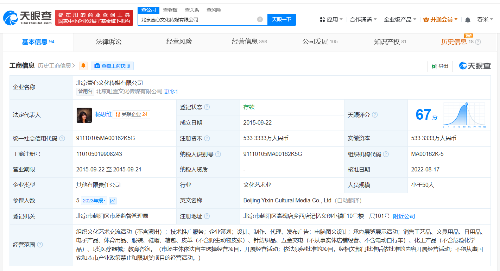Viewport: 500px width, 271px height.
Task: Switch to the 知识产权 tab
Action: (390, 42)
